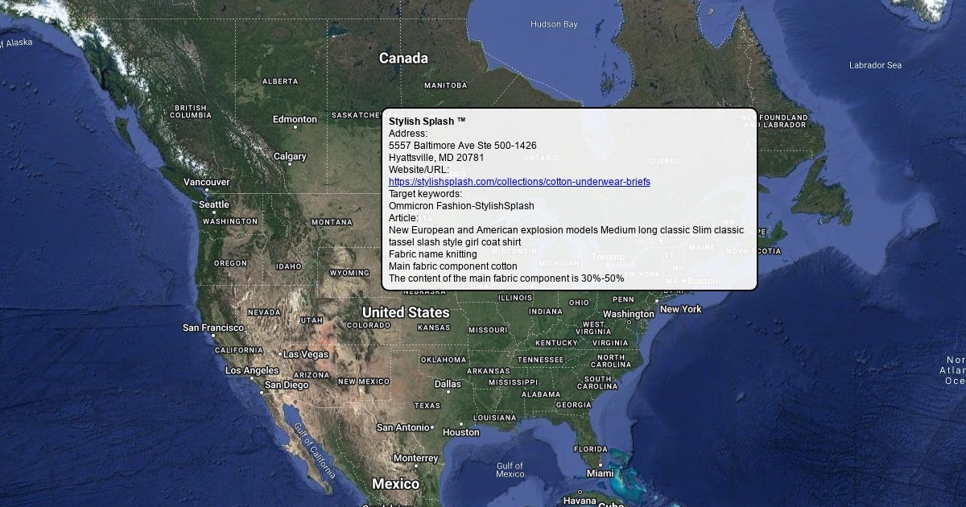Click the Hyattsville, MD 20781 address line
The image size is (966, 507).
(x=436, y=158)
